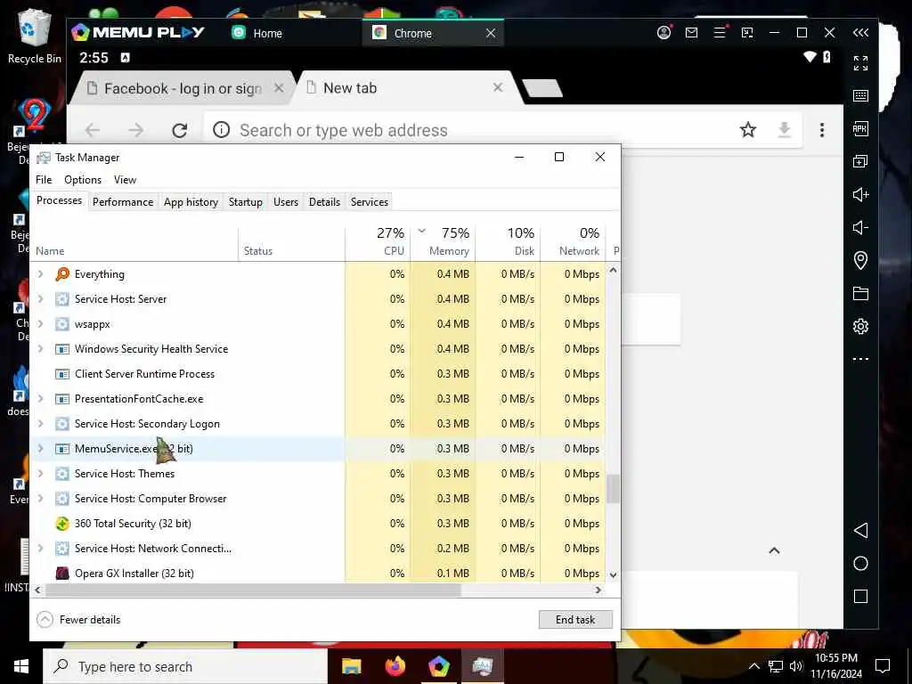Open MEmu hamburger menu icon
The image size is (912, 684).
[720, 32]
